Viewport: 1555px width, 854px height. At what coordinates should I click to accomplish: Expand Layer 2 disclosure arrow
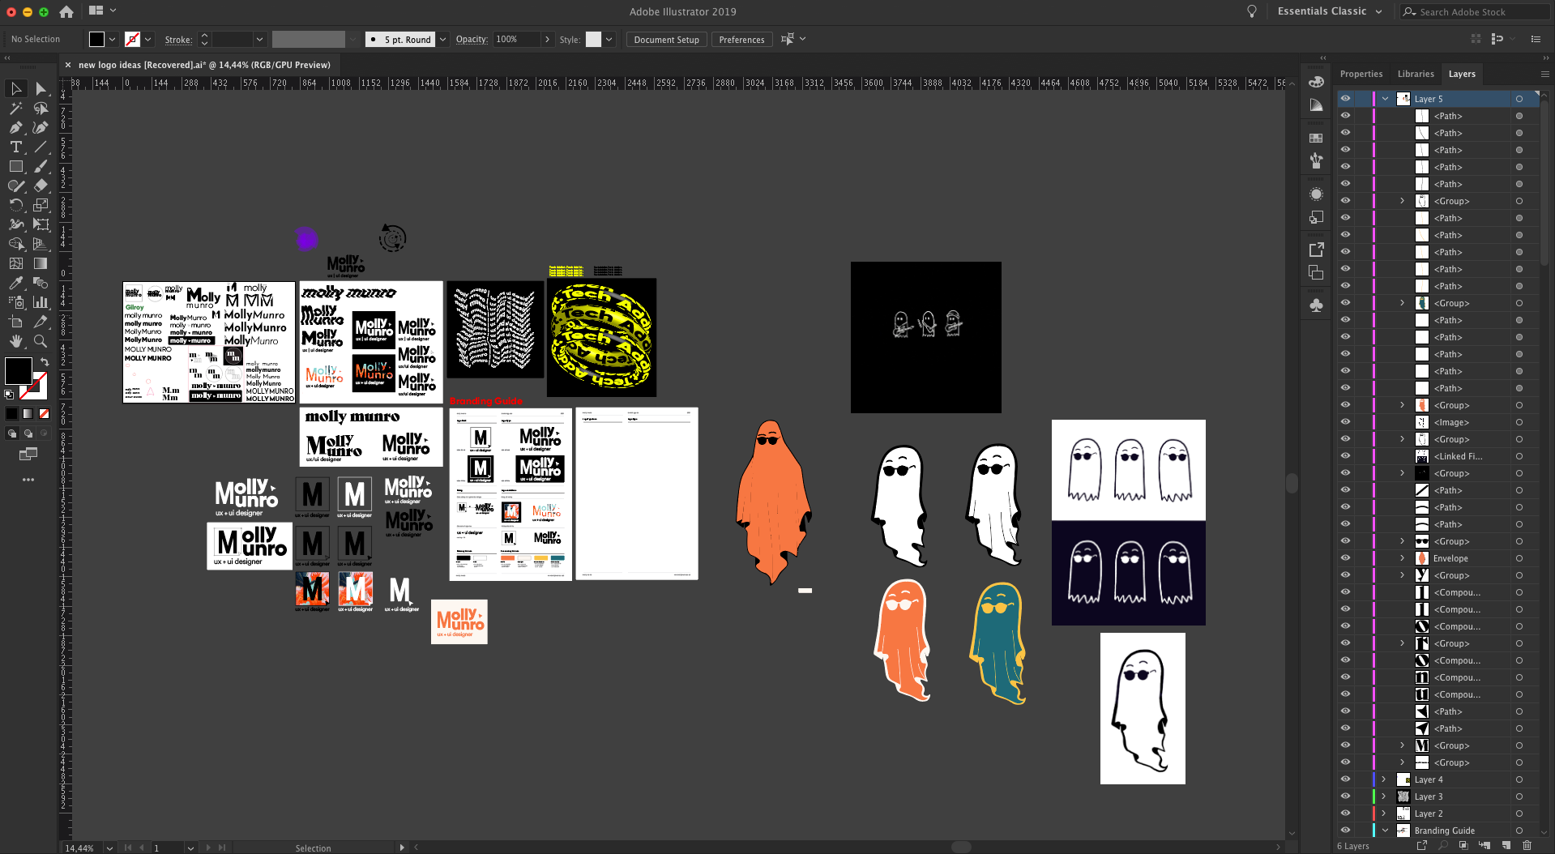(x=1384, y=813)
